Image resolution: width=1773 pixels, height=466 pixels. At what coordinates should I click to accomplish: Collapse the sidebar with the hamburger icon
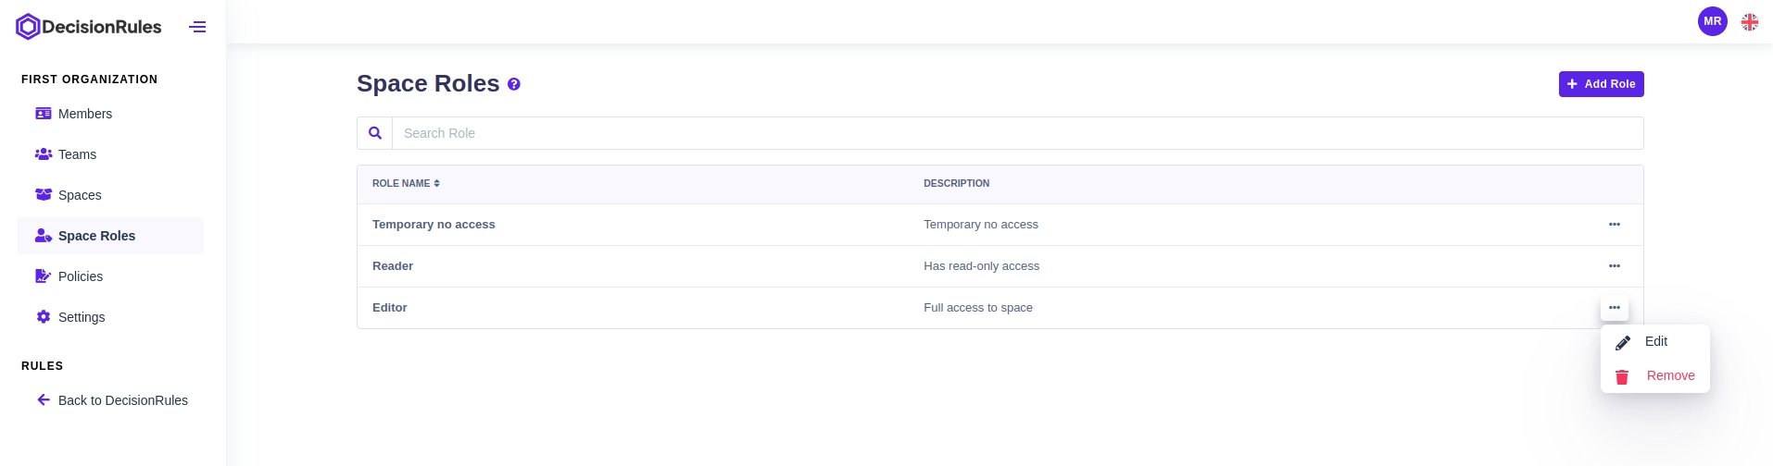(197, 27)
